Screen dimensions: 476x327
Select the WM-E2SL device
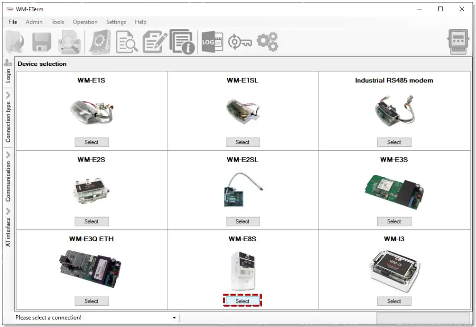[x=242, y=221]
